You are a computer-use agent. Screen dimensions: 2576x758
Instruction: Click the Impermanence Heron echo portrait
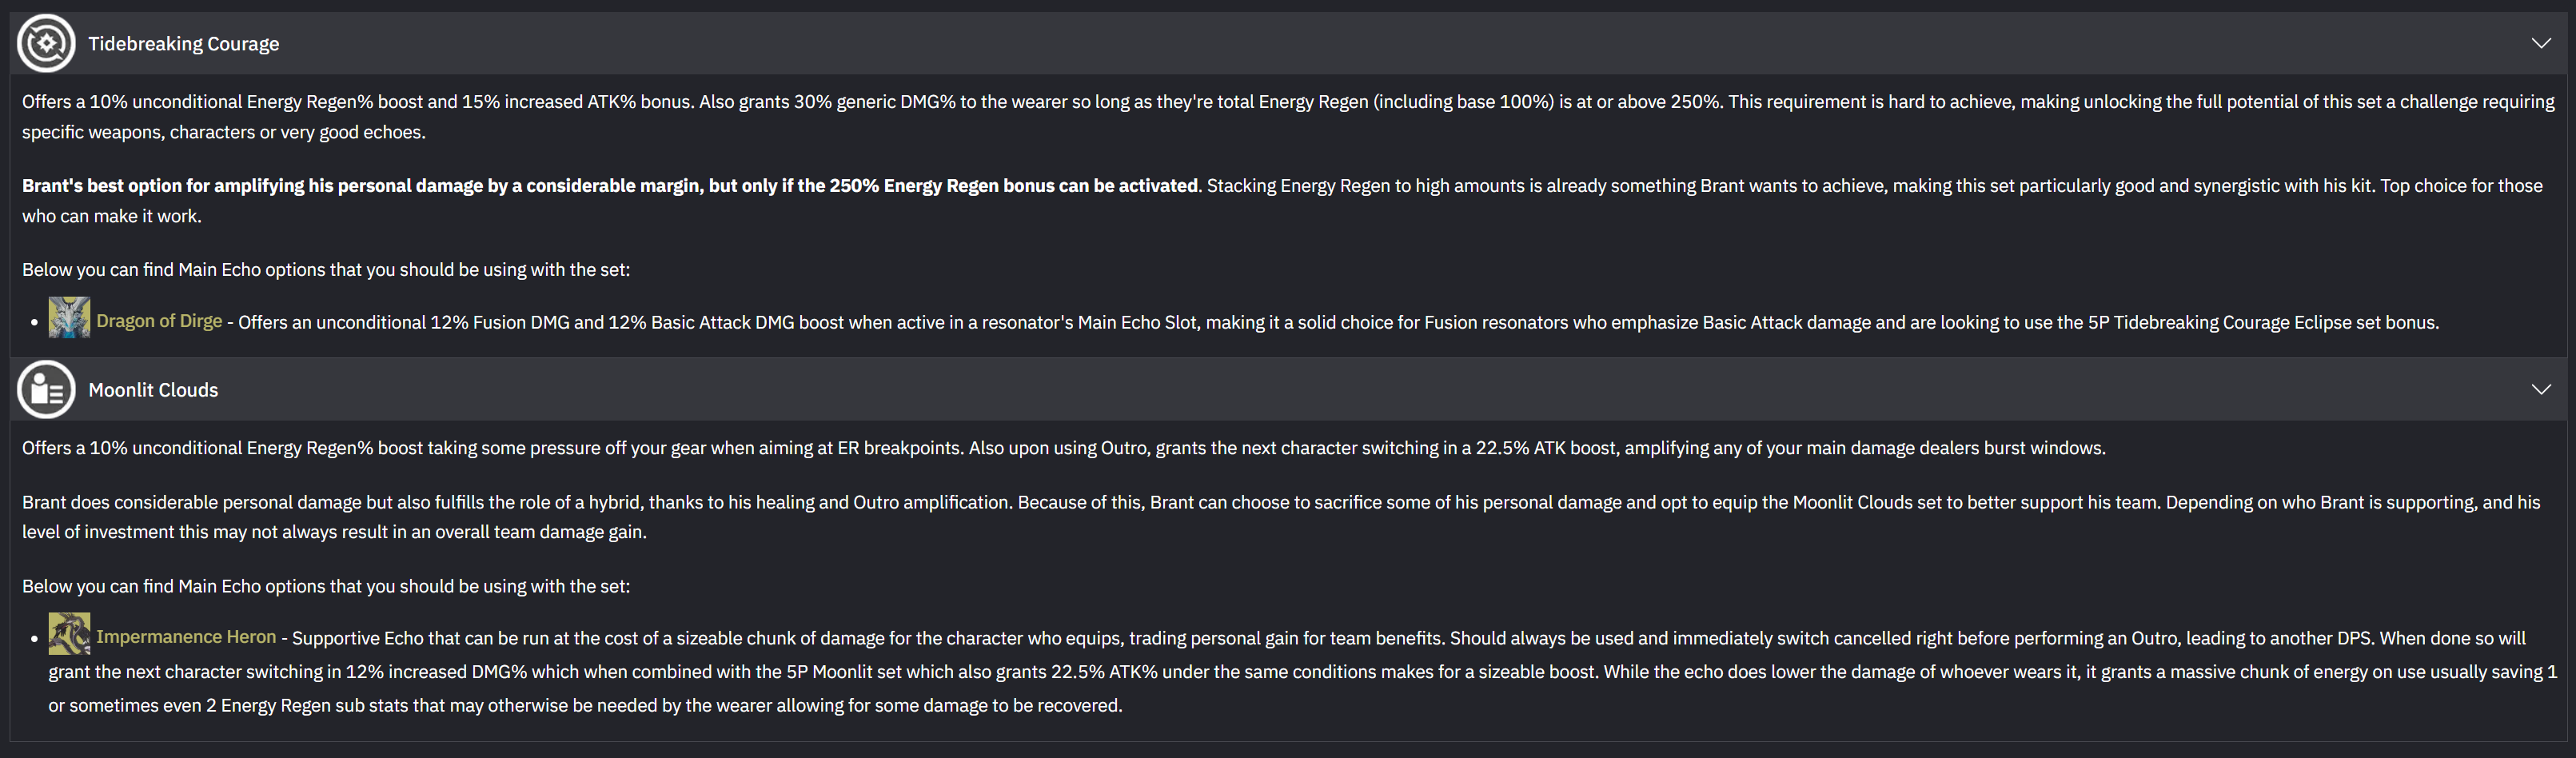(x=69, y=634)
